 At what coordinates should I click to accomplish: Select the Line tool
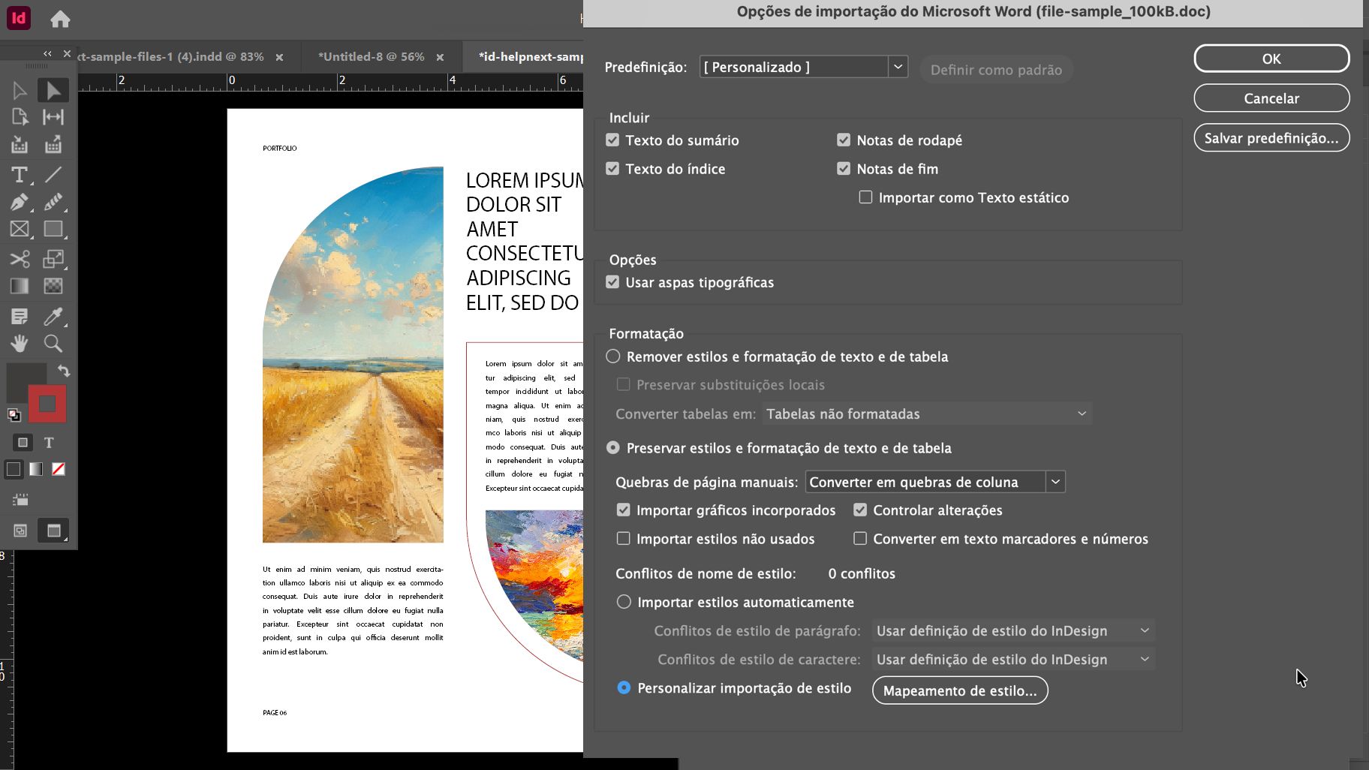pyautogui.click(x=53, y=175)
